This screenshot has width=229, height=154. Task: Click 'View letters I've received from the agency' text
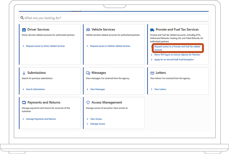170,78
